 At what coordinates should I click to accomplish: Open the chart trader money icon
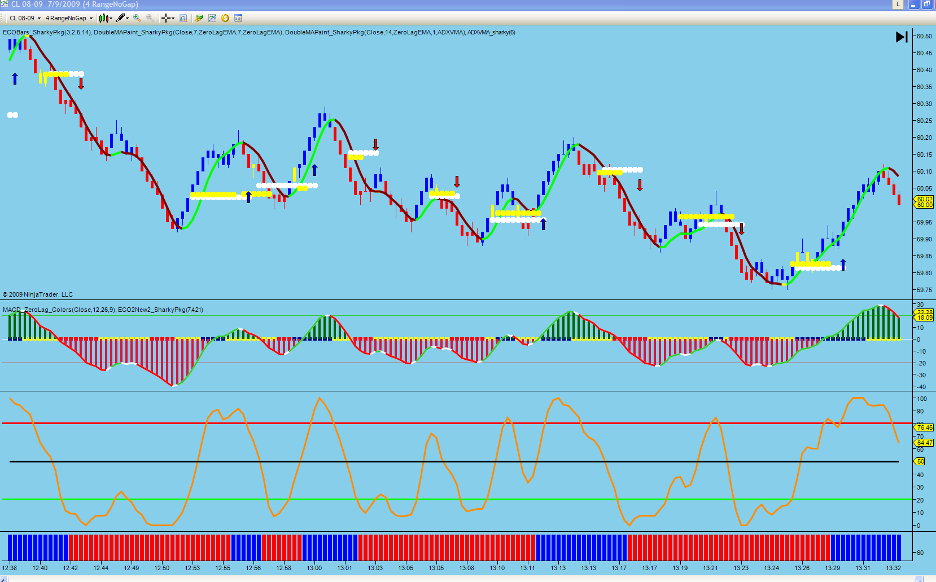pos(199,18)
